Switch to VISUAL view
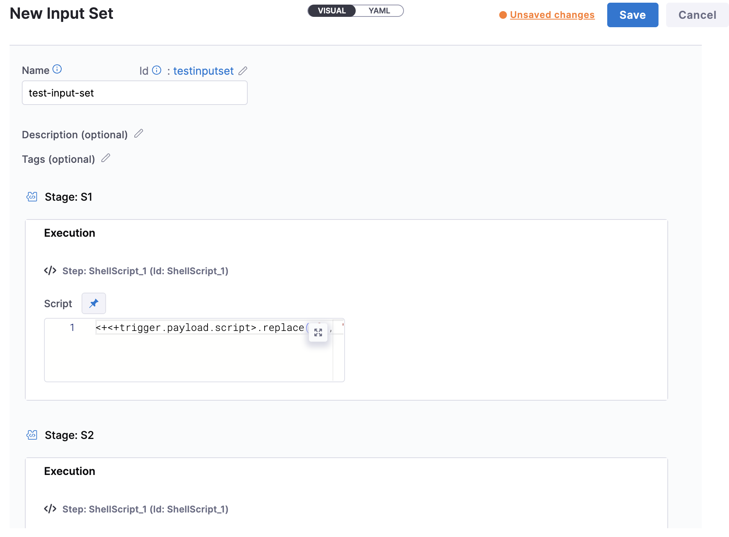The image size is (729, 537). (x=332, y=11)
